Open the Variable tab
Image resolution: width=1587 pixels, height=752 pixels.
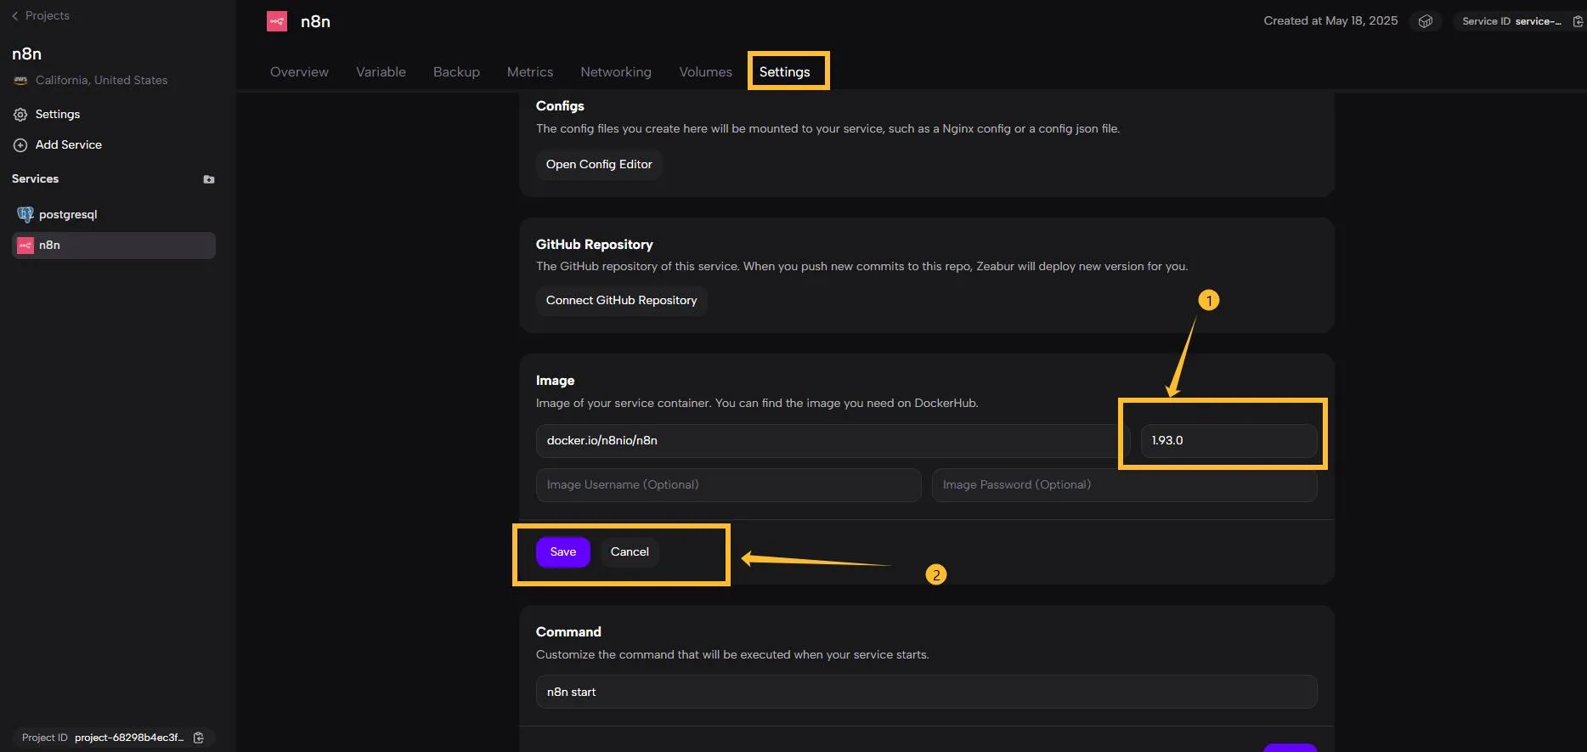point(381,72)
